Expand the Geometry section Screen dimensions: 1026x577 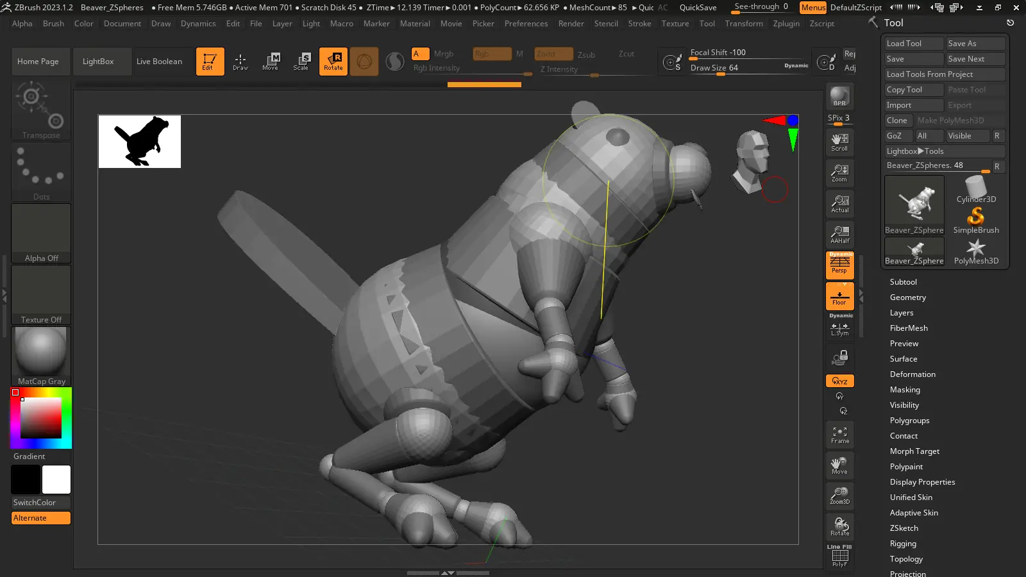point(907,297)
